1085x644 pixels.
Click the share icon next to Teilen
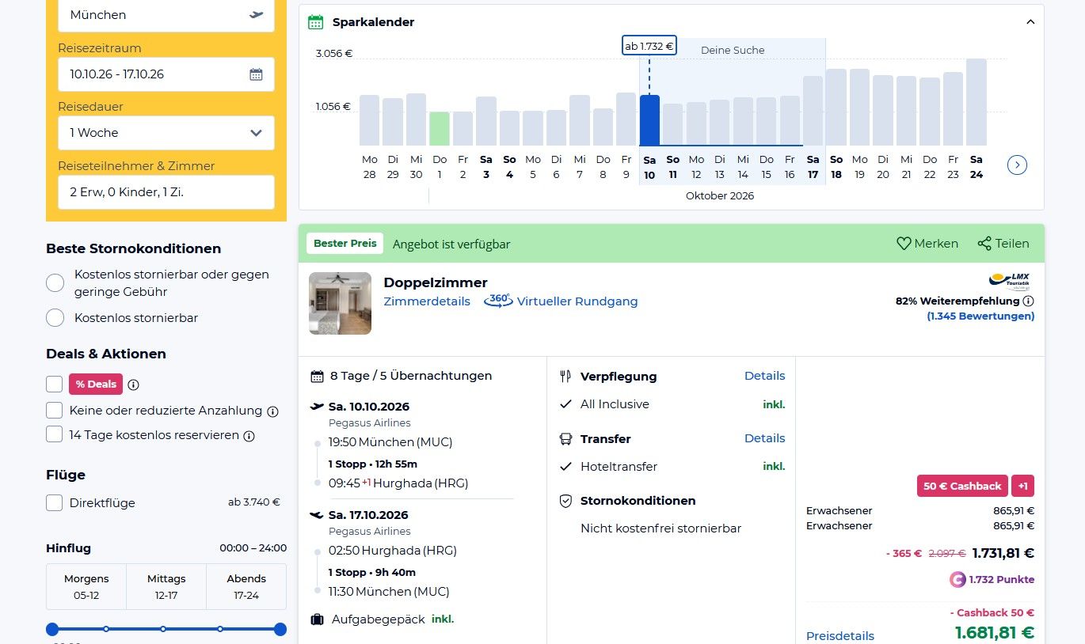coord(984,244)
